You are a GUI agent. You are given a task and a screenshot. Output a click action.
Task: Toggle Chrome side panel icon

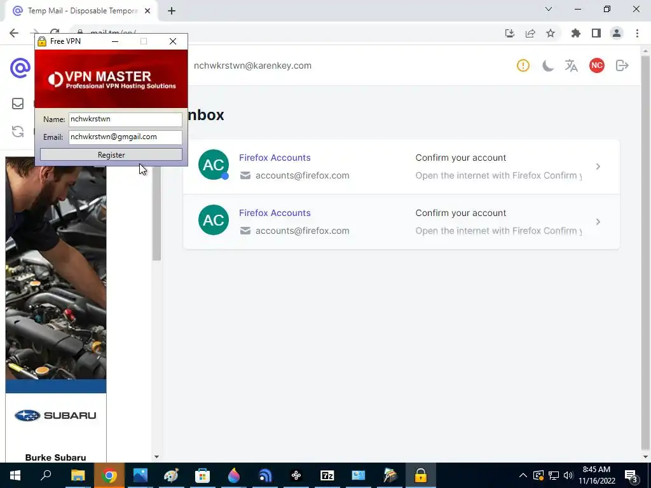(596, 33)
